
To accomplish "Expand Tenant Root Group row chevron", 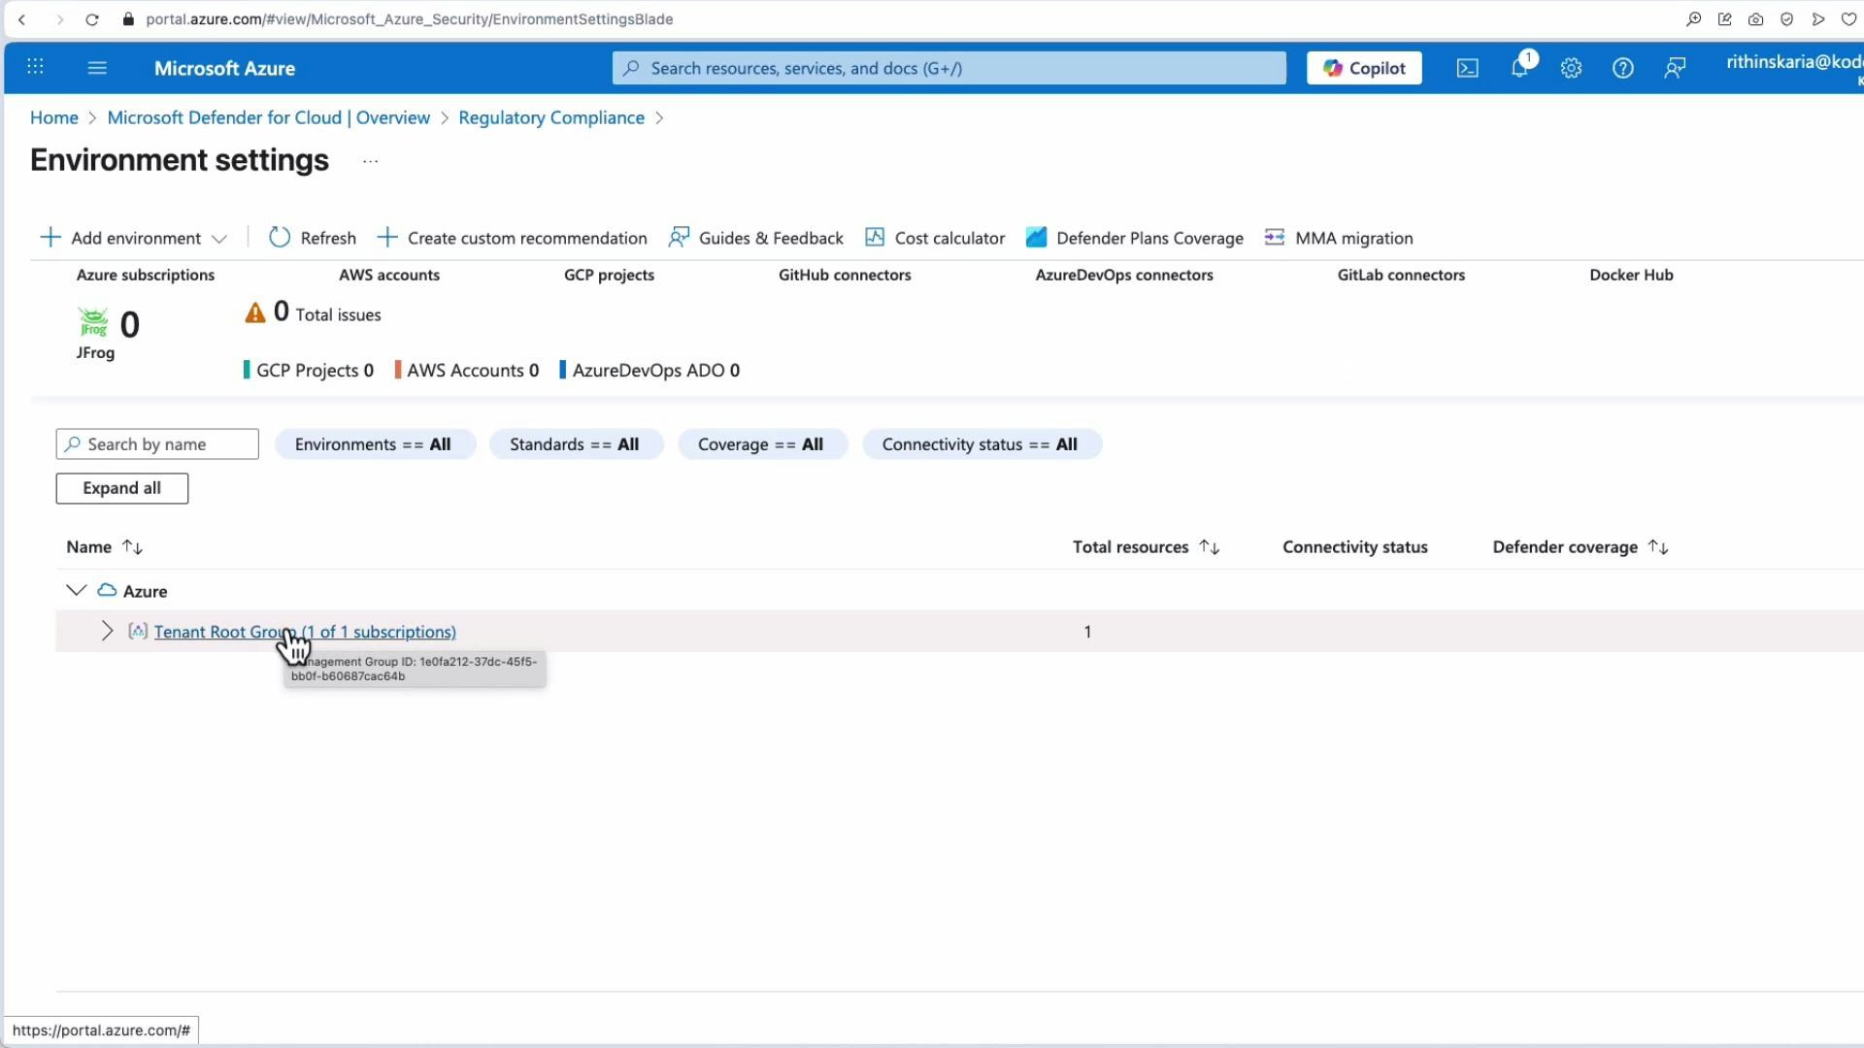I will 107,631.
